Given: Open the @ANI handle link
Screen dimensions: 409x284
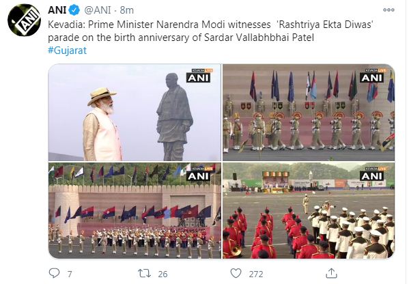Looking at the screenshot, I should point(98,10).
